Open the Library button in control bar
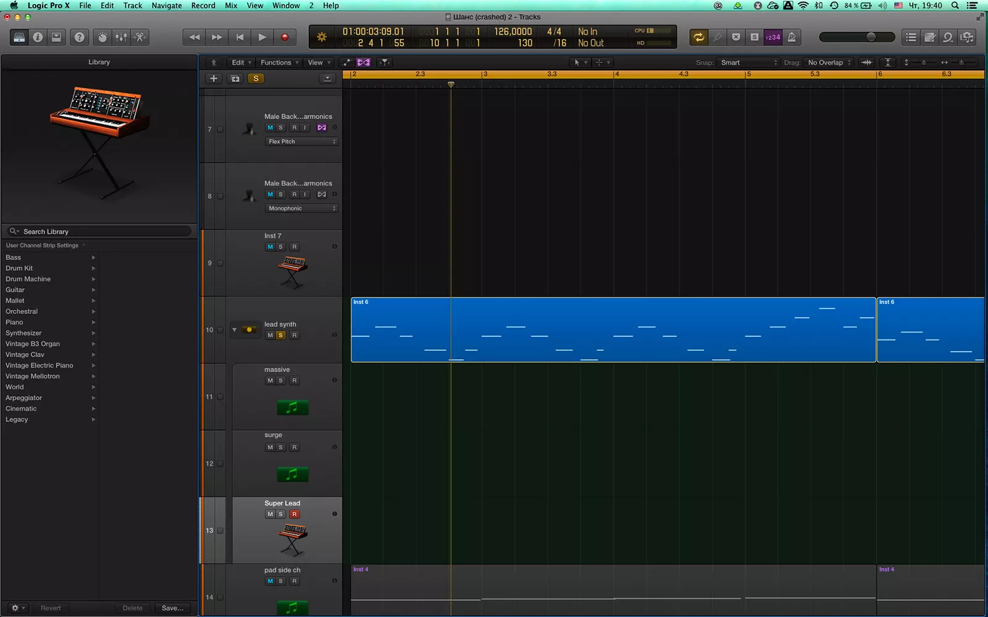The width and height of the screenshot is (988, 617). (19, 37)
